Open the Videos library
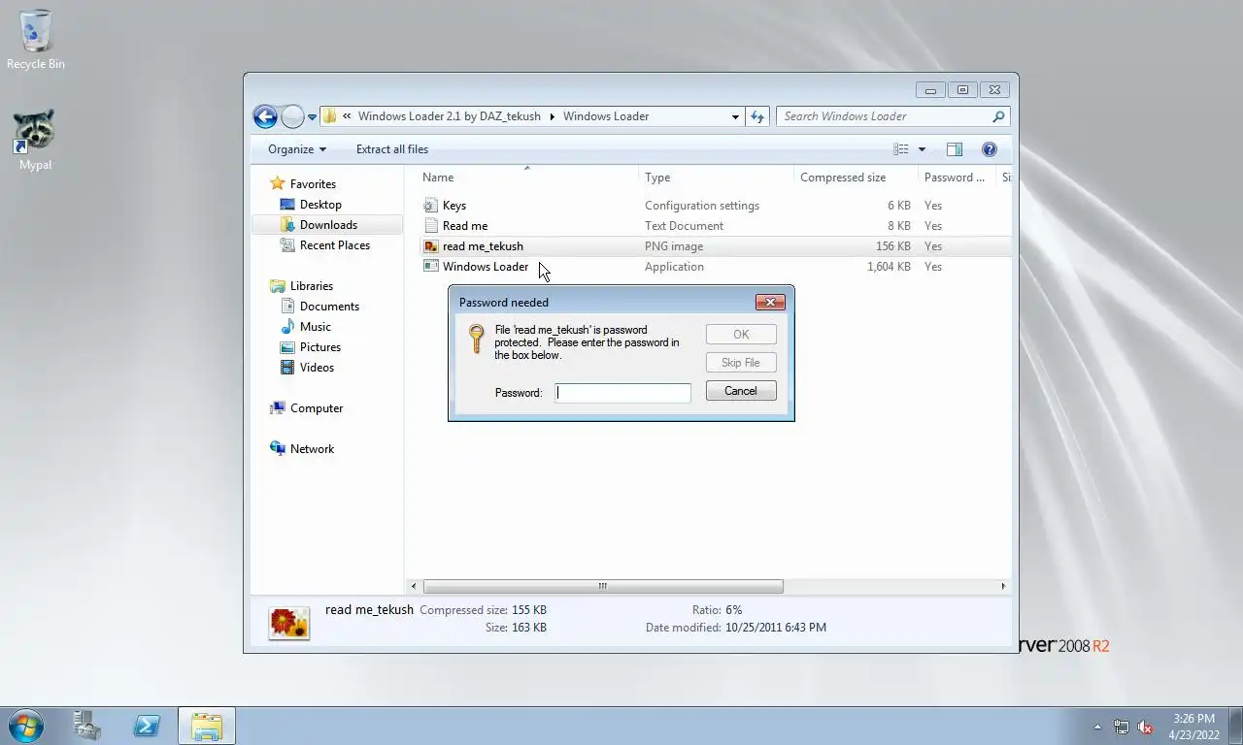Screen dimensions: 1243x745 click(x=317, y=368)
